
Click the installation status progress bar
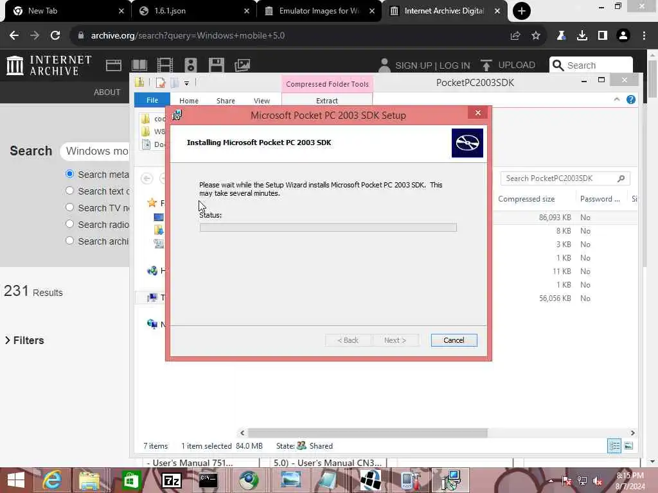click(x=328, y=228)
